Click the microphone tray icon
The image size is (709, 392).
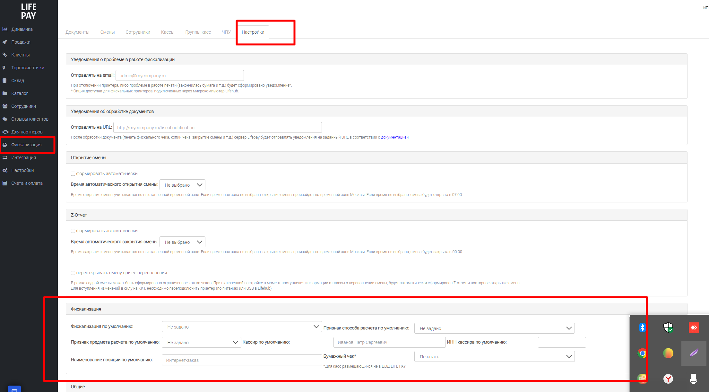(x=694, y=379)
